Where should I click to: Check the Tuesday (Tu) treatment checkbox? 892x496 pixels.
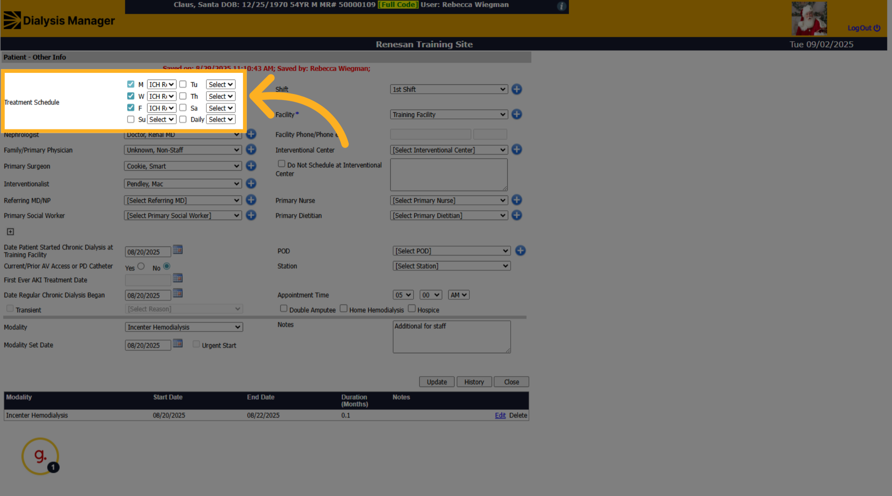pos(183,84)
